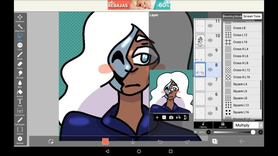Viewport: 278px width, 156px height.
Task: Click the blend mode dropdown arrow
Action: pos(261,125)
